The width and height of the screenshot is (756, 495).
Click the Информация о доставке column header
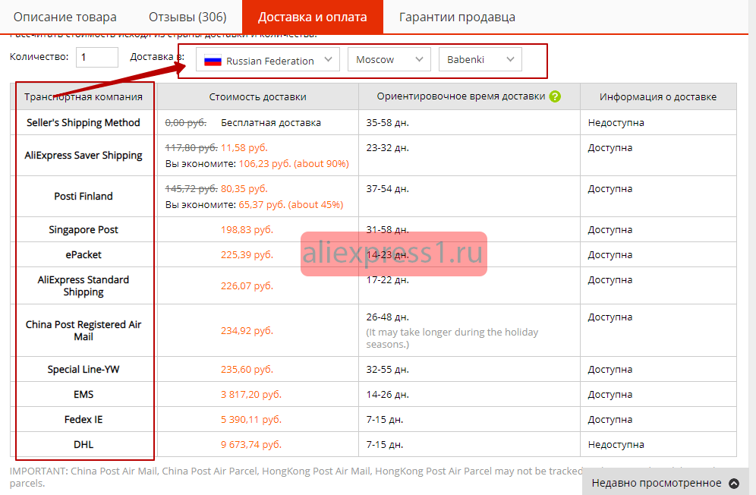tap(658, 97)
